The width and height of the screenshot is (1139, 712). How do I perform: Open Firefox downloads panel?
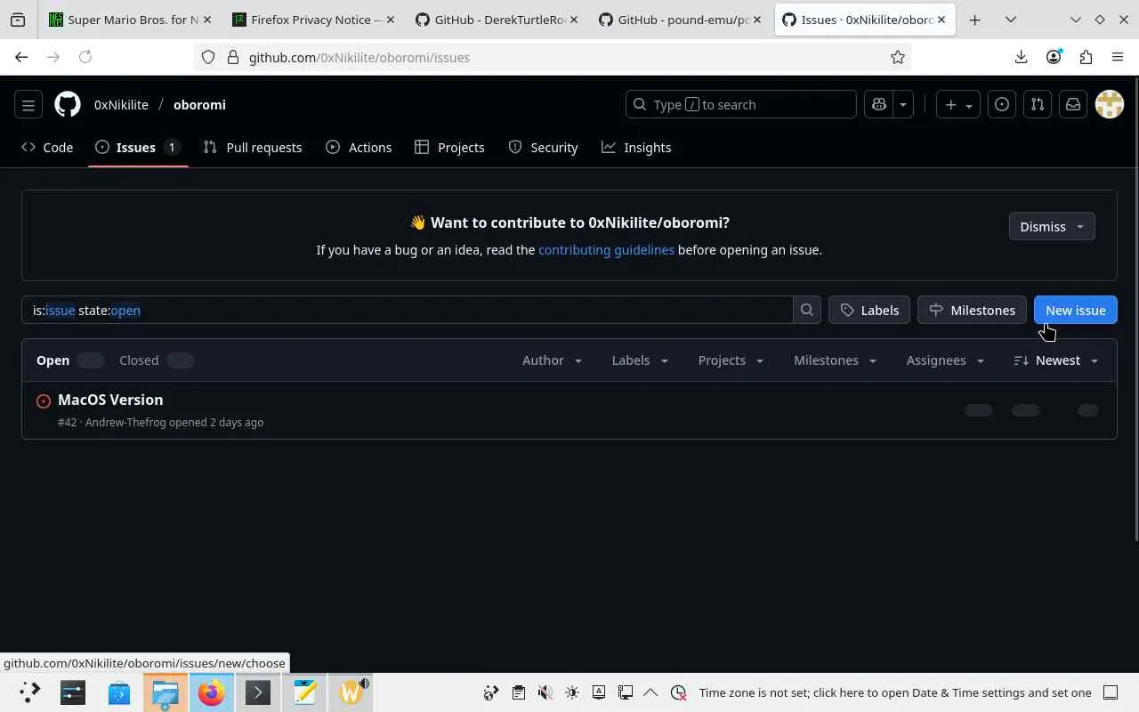(x=1021, y=57)
